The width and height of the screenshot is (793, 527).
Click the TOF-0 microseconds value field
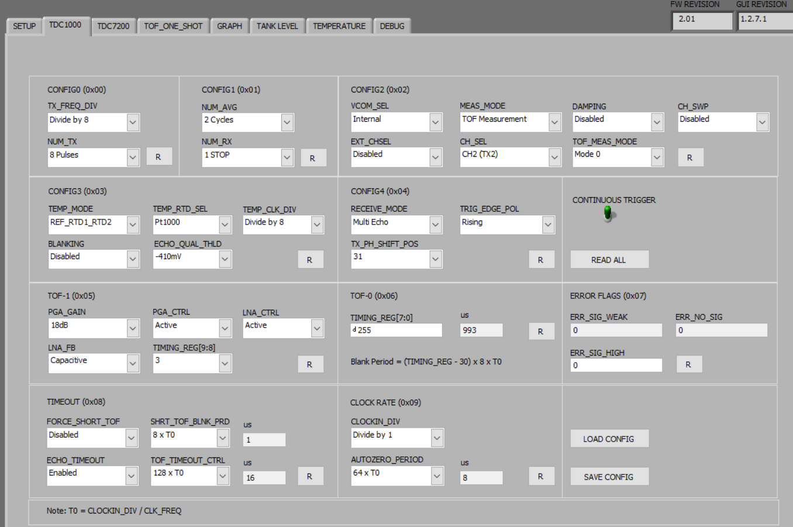tap(481, 330)
